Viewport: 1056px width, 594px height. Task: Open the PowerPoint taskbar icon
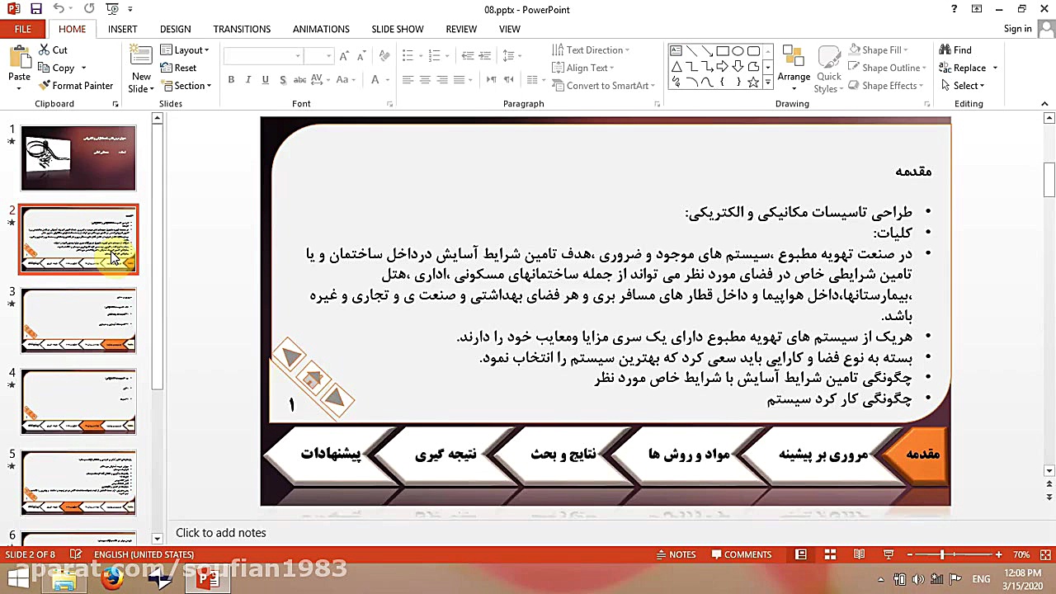[x=207, y=579]
